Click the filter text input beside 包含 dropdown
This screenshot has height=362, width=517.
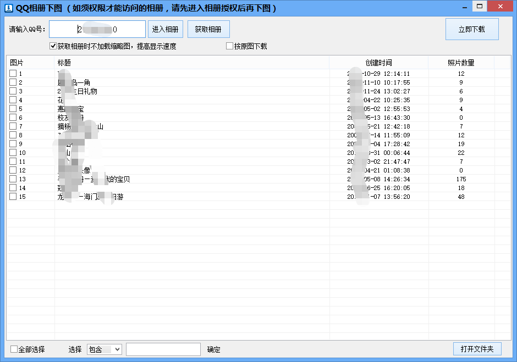(163, 349)
